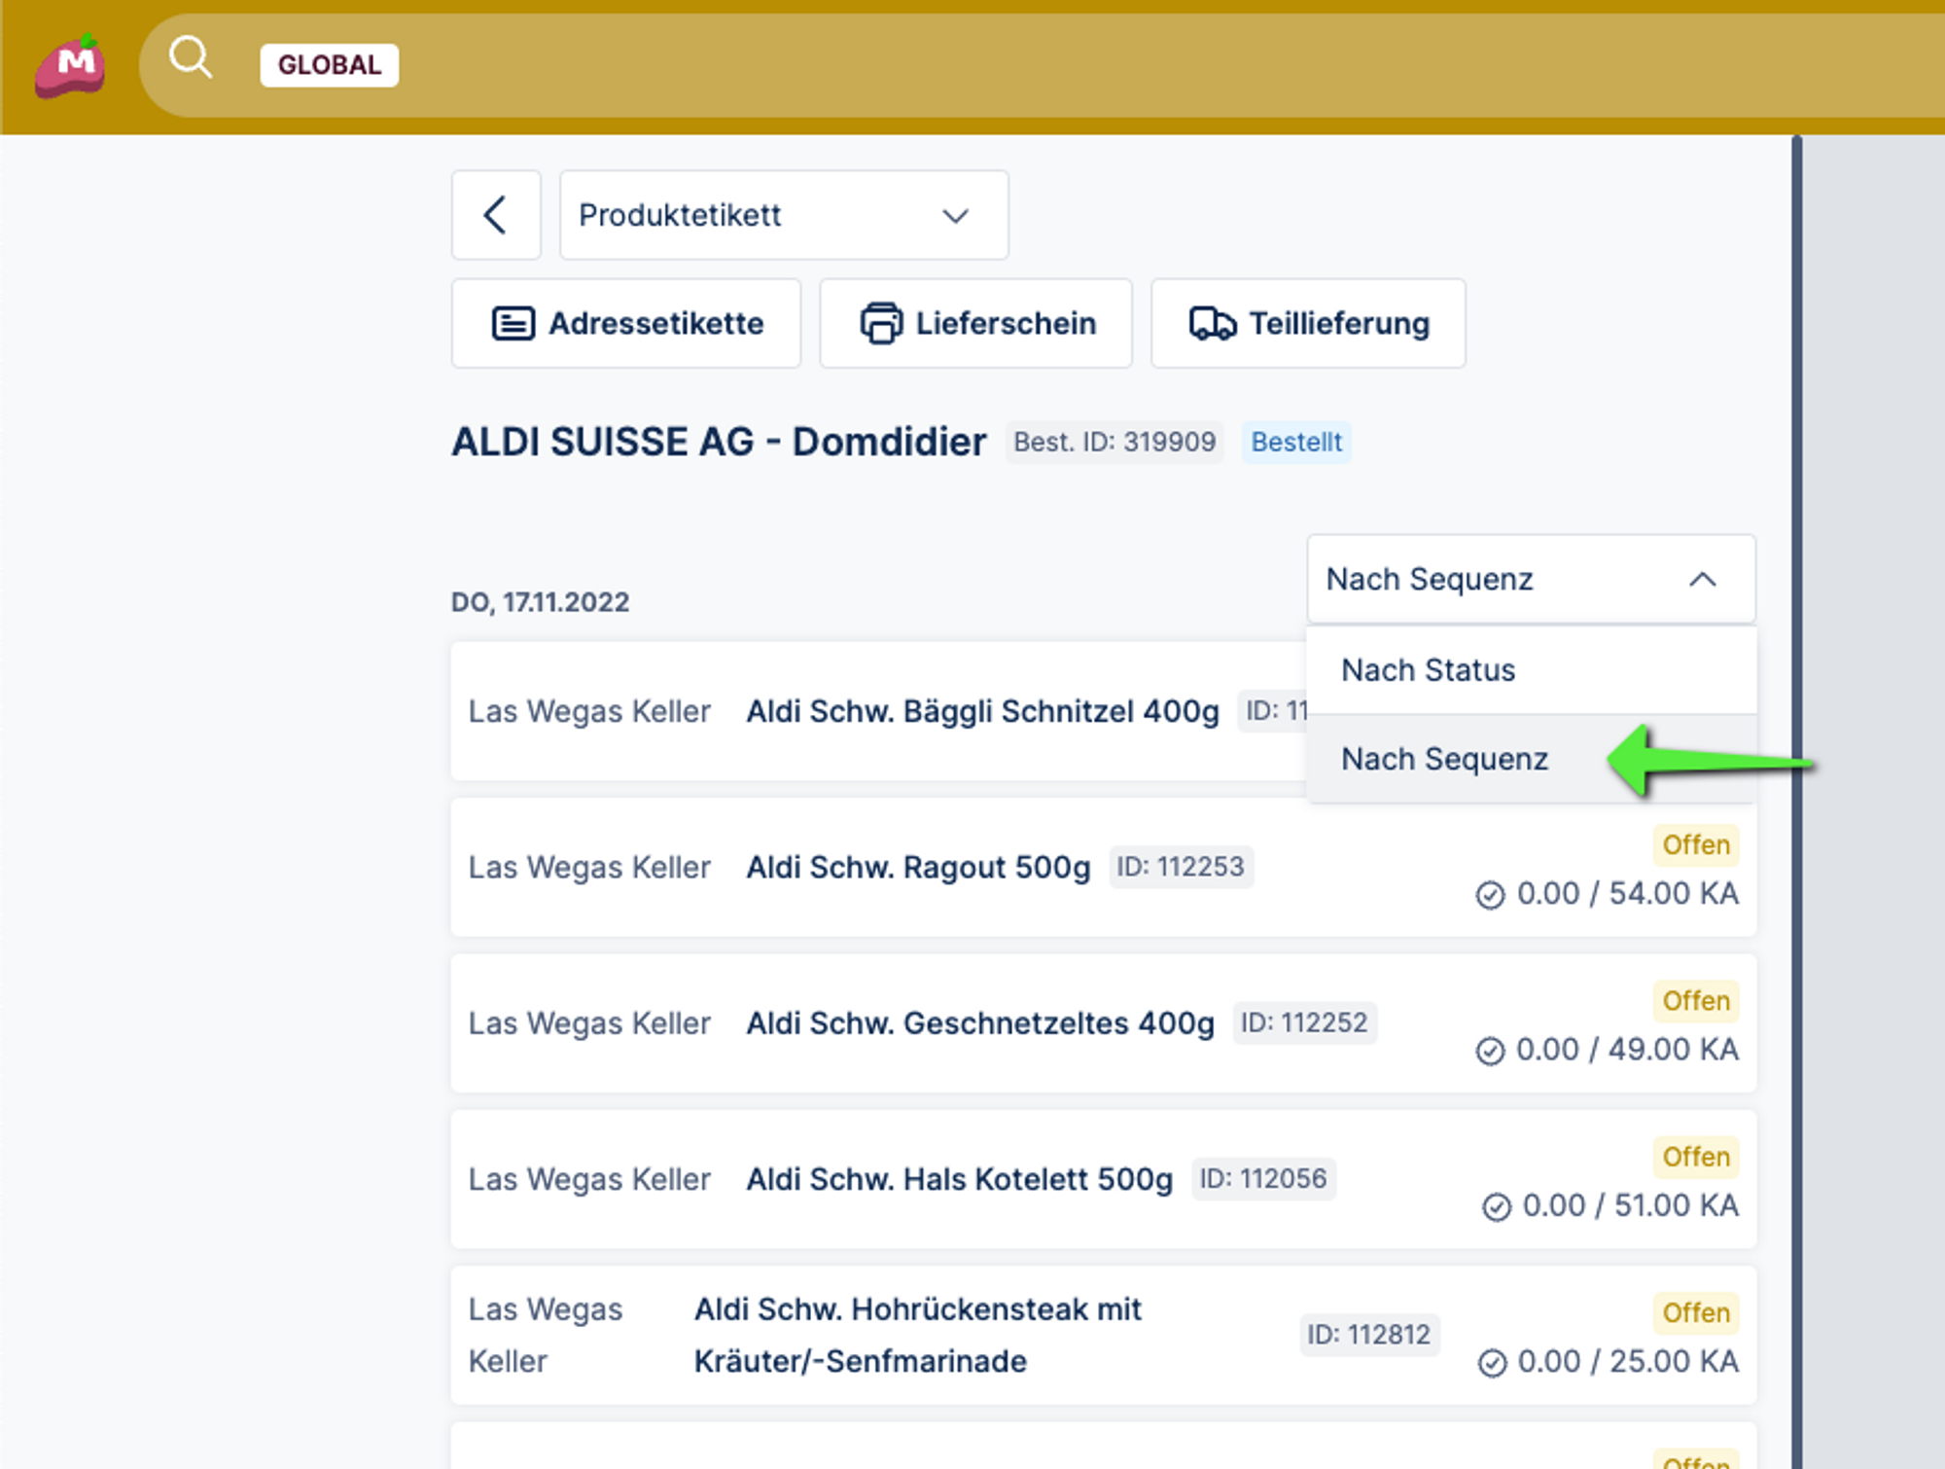Collapse the Nach Sequenz sort dropdown
The height and width of the screenshot is (1469, 1945).
[1531, 579]
